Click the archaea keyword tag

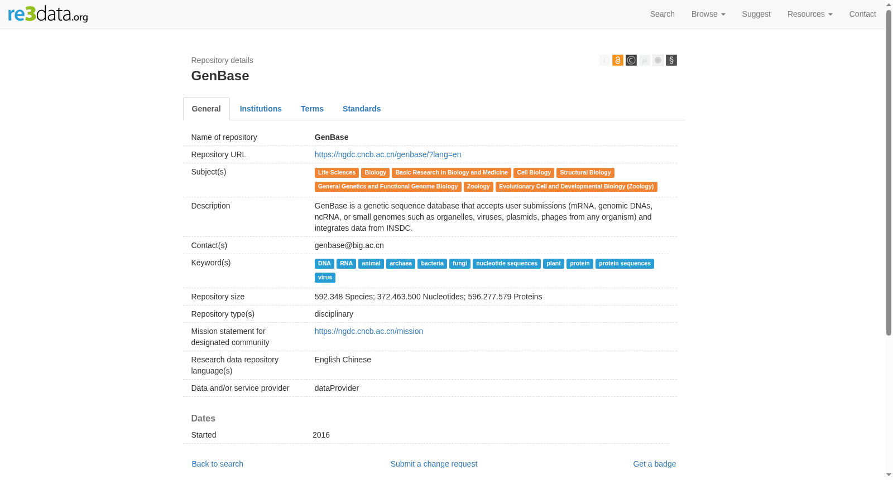(401, 264)
